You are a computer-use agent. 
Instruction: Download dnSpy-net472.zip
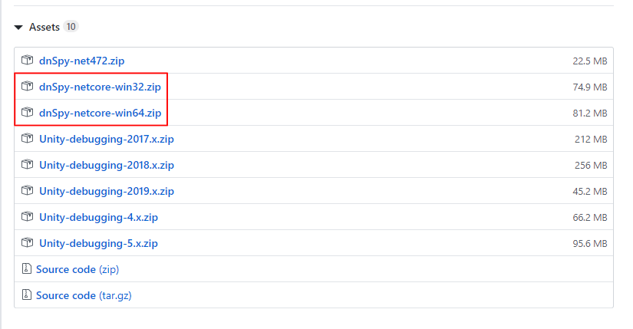coord(81,61)
